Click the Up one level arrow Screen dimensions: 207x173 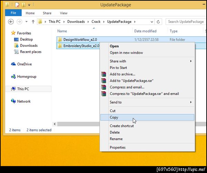pos(33,21)
